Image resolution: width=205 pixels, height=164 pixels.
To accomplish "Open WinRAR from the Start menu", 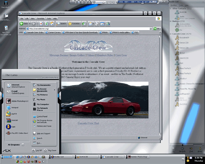I will 15,120.
